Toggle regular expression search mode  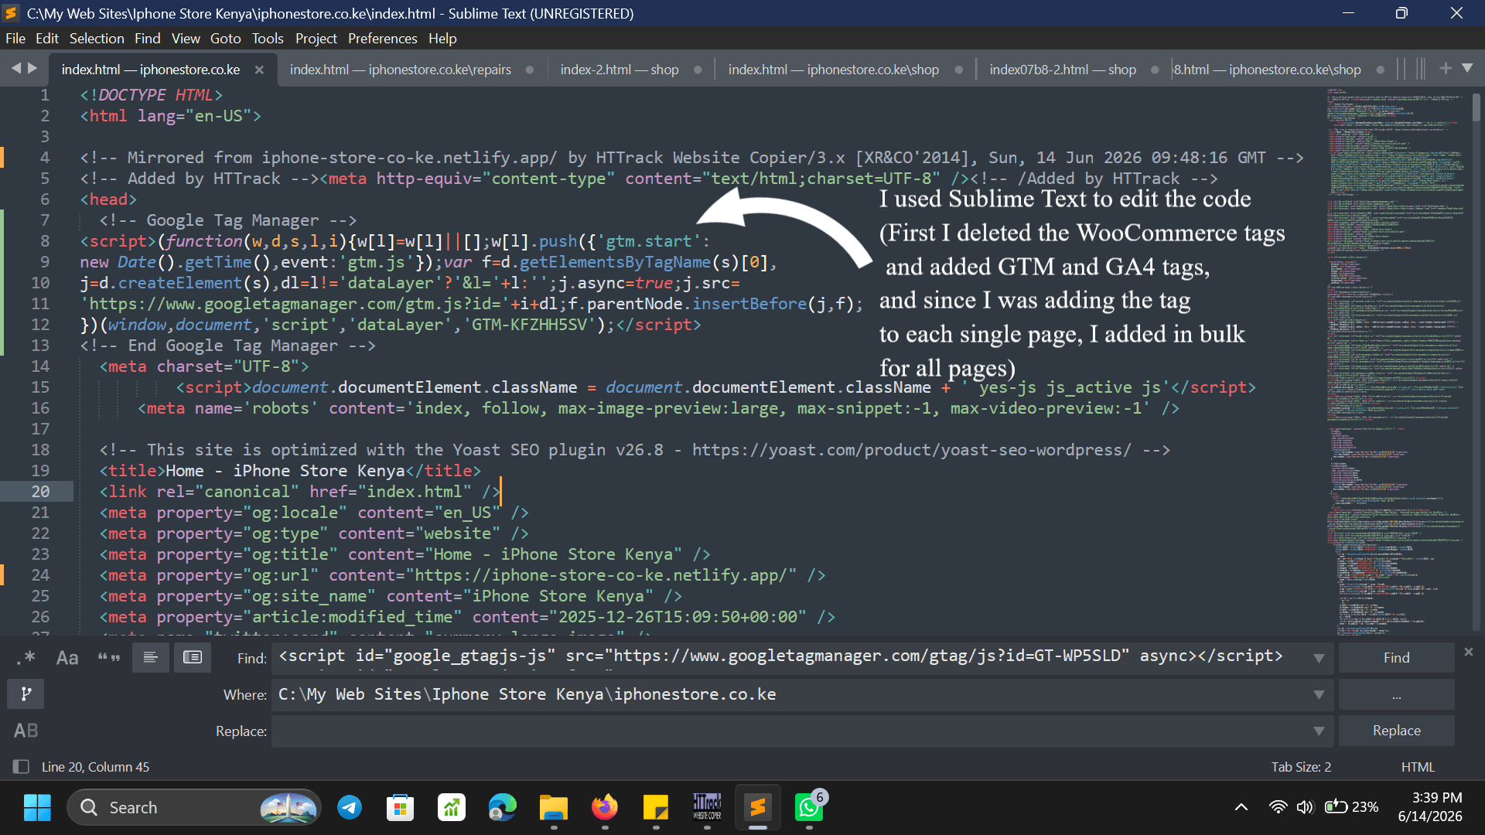[x=26, y=658]
